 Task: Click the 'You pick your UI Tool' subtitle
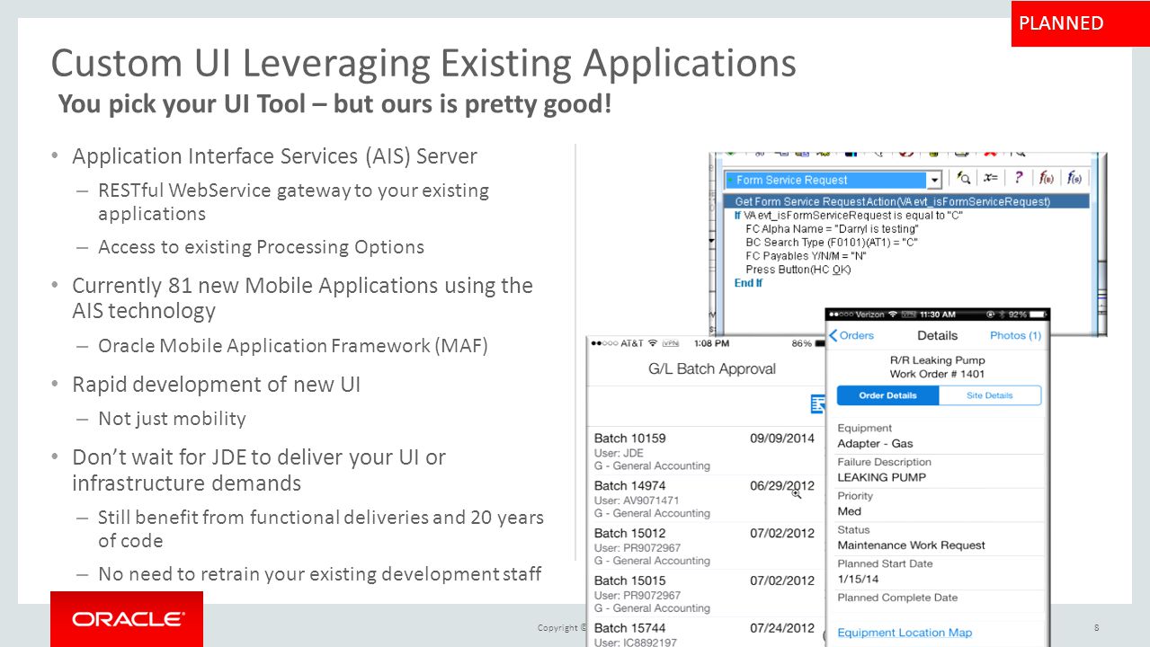point(334,105)
